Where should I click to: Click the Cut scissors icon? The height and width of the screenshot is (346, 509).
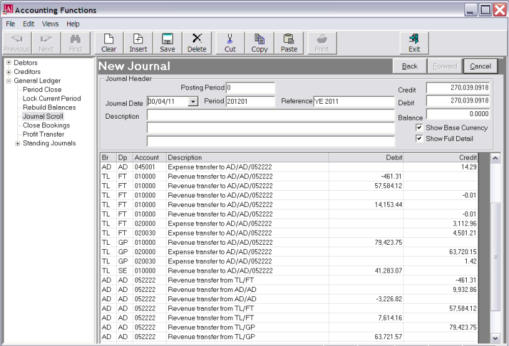click(230, 42)
